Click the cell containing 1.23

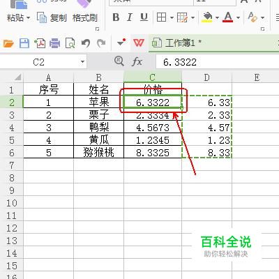[206, 139]
